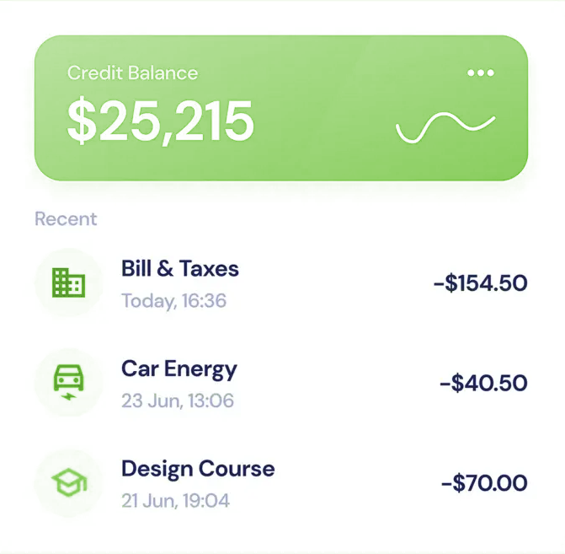This screenshot has height=554, width=565.
Task: Click the wavy trend line graphic
Action: [445, 126]
